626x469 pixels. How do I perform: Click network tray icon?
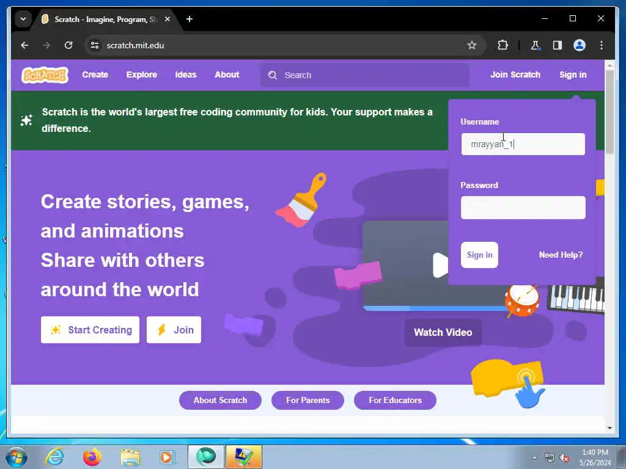pos(550,458)
